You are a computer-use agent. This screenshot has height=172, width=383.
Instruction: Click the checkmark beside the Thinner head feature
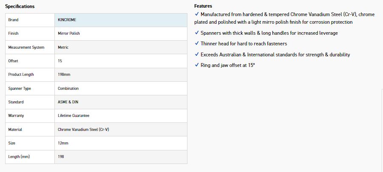coord(196,44)
